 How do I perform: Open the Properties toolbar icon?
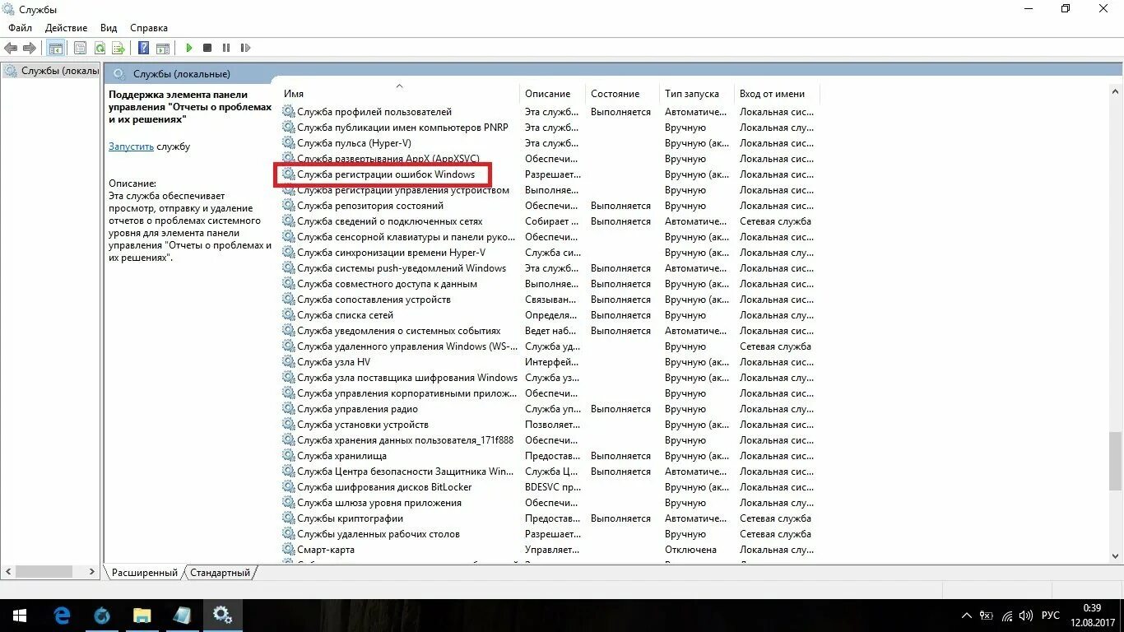80,49
